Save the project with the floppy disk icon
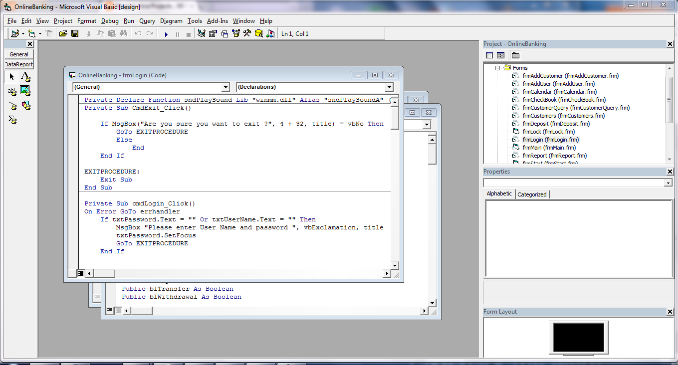This screenshot has height=365, width=678. (75, 33)
